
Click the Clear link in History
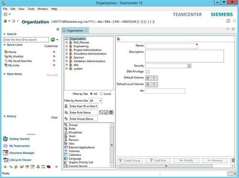coord(54,117)
